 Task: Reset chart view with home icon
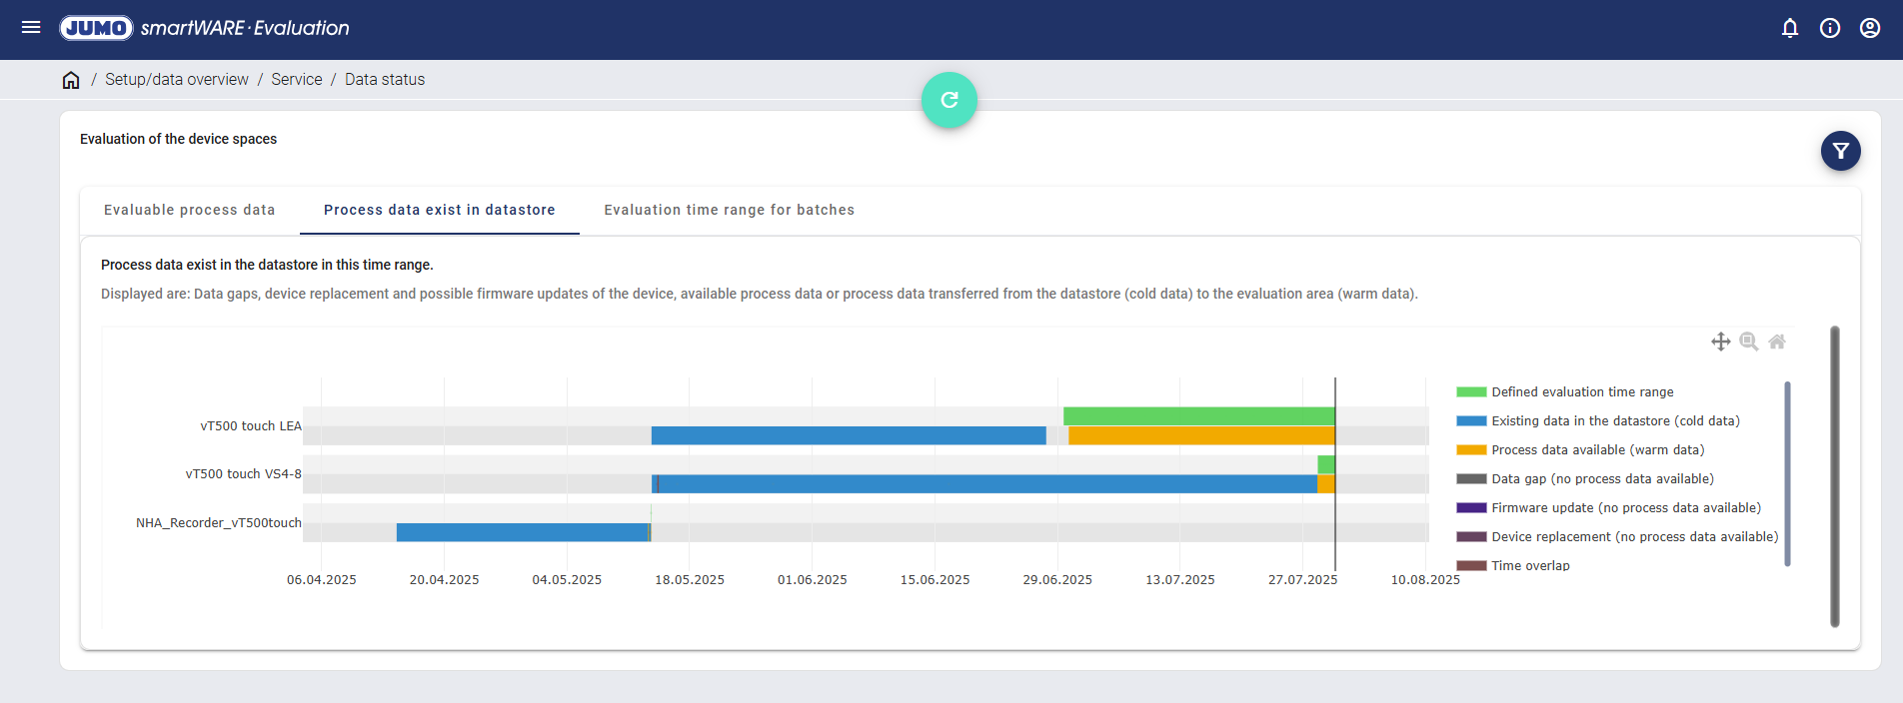tap(1776, 342)
